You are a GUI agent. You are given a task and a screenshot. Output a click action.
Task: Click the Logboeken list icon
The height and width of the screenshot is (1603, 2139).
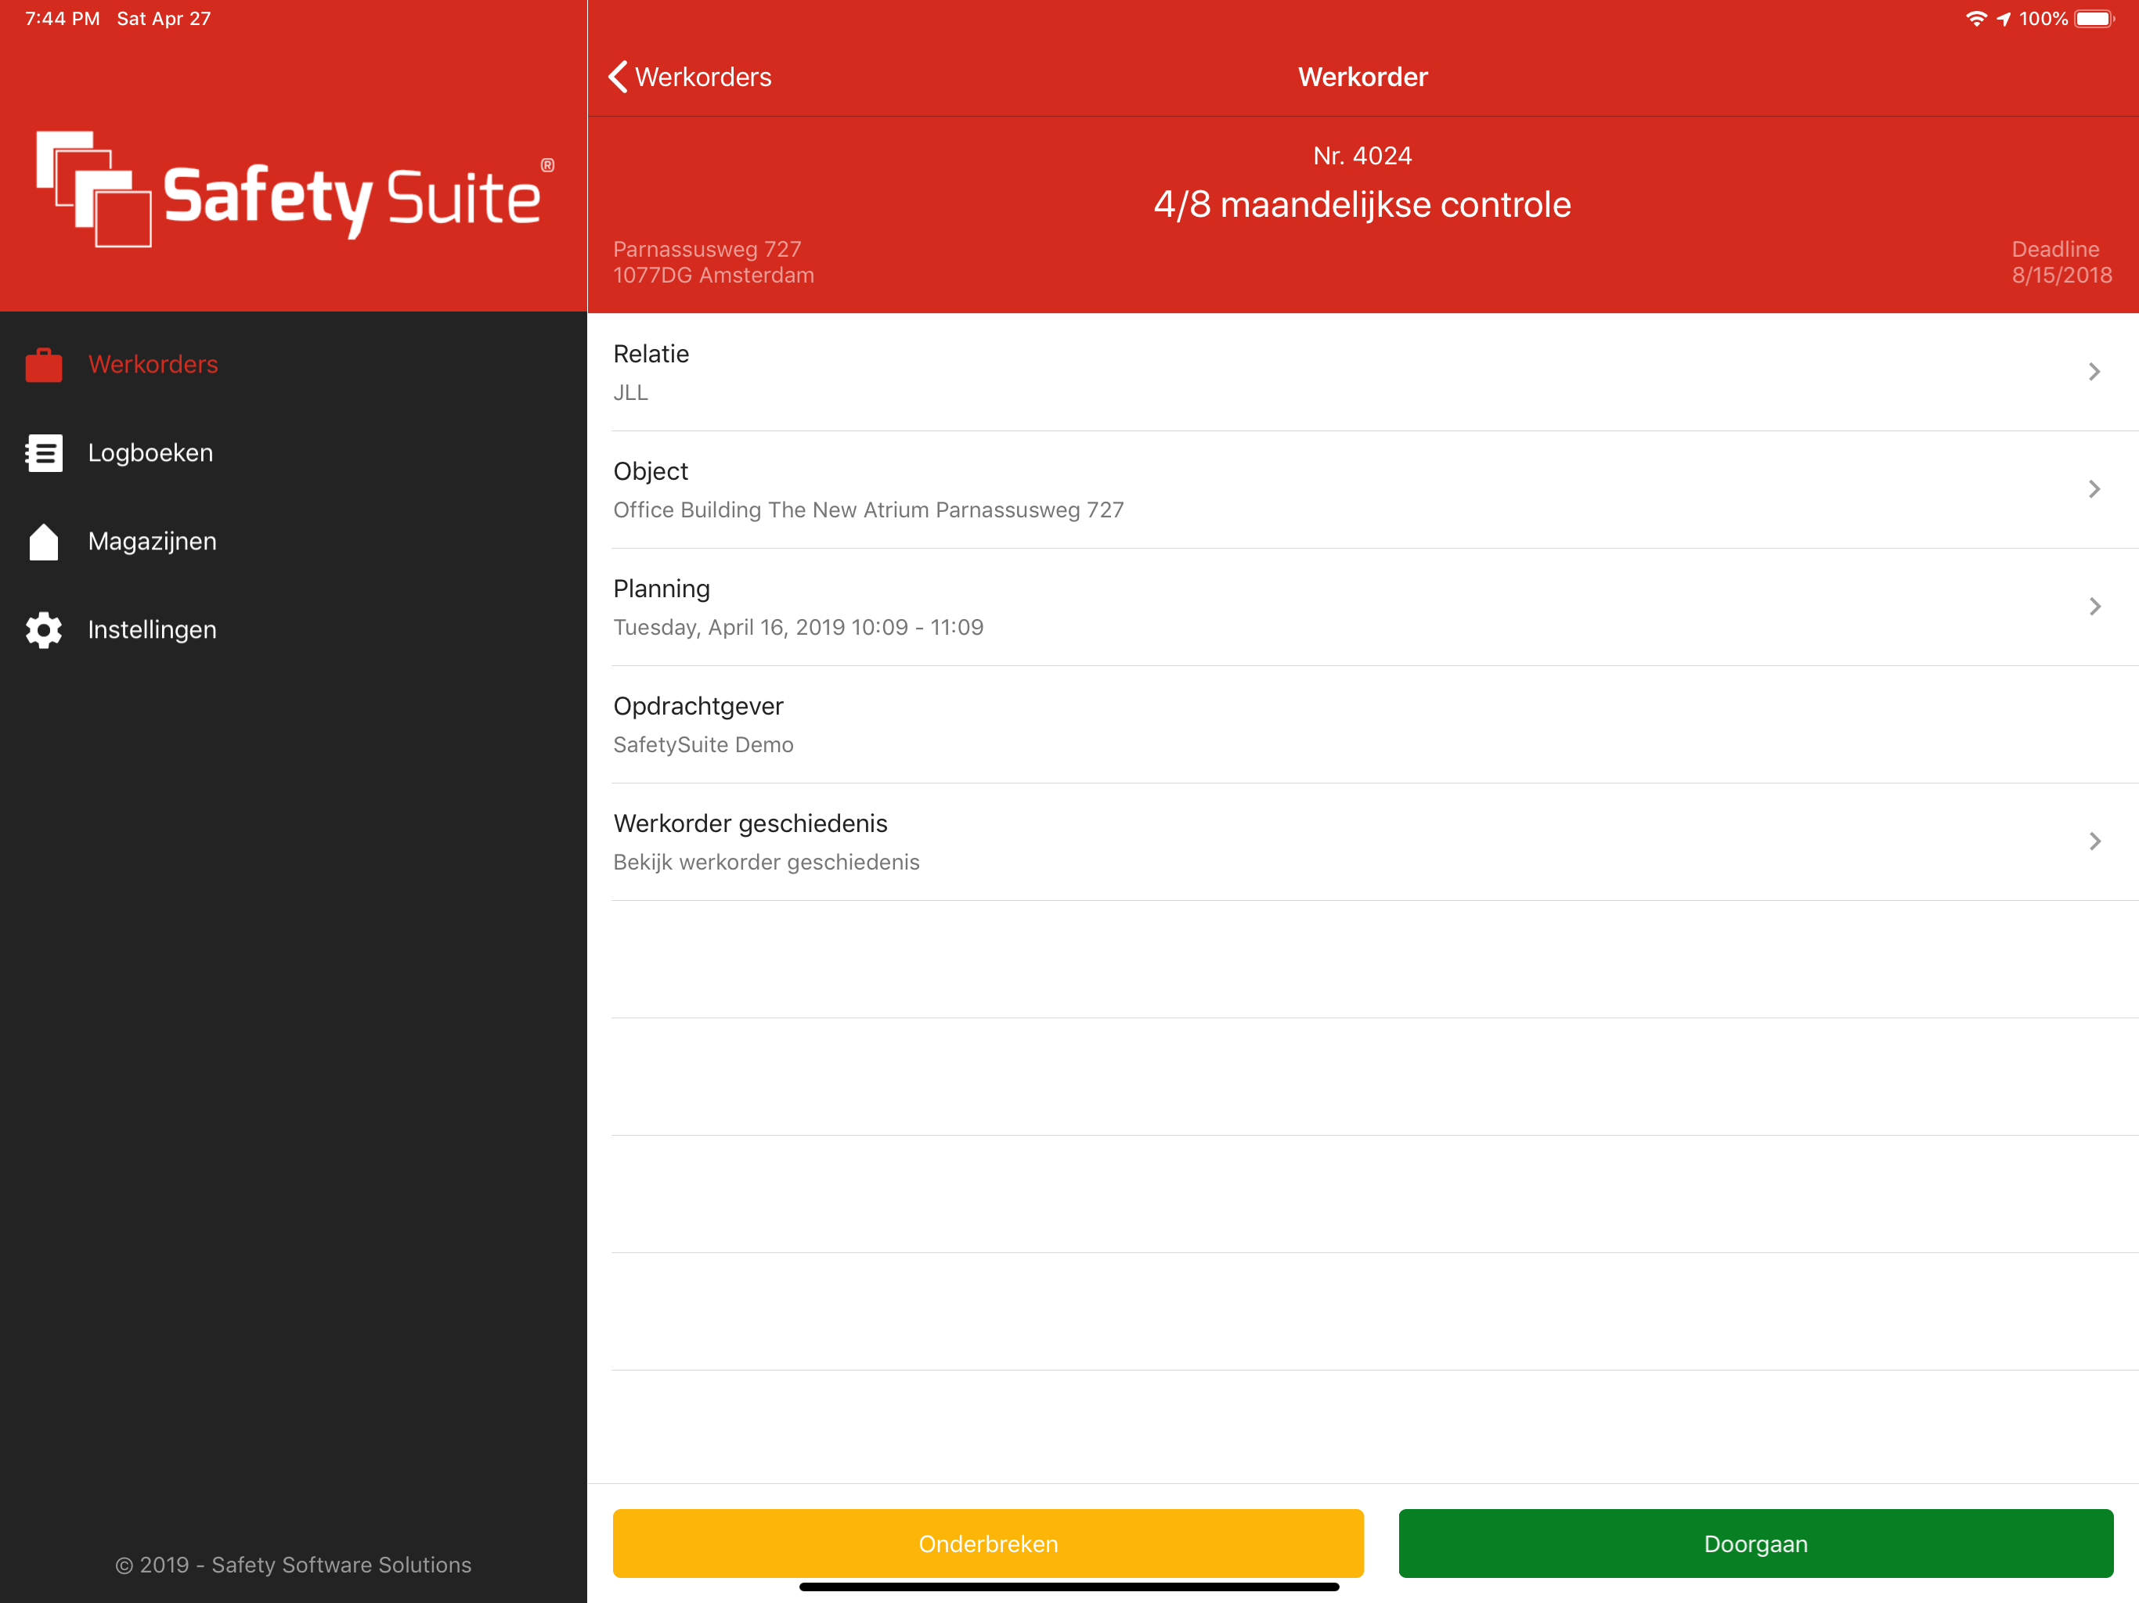pyautogui.click(x=44, y=452)
